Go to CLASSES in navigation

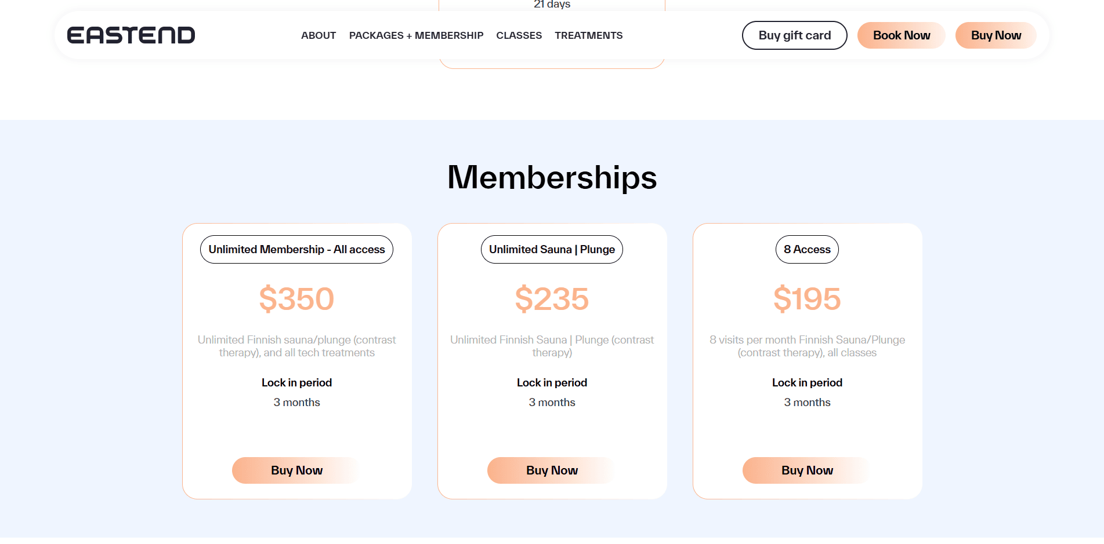(519, 35)
